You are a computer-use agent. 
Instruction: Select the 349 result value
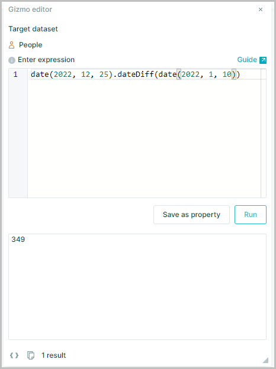[x=18, y=239]
